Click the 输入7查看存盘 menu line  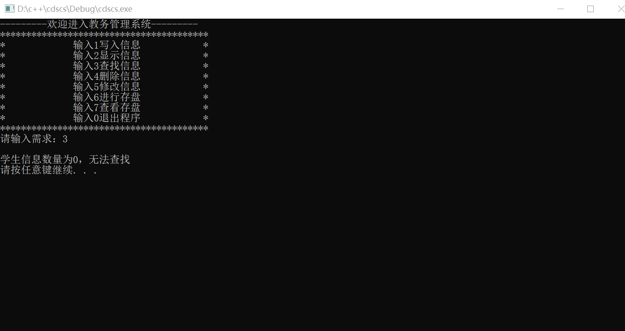(x=107, y=108)
